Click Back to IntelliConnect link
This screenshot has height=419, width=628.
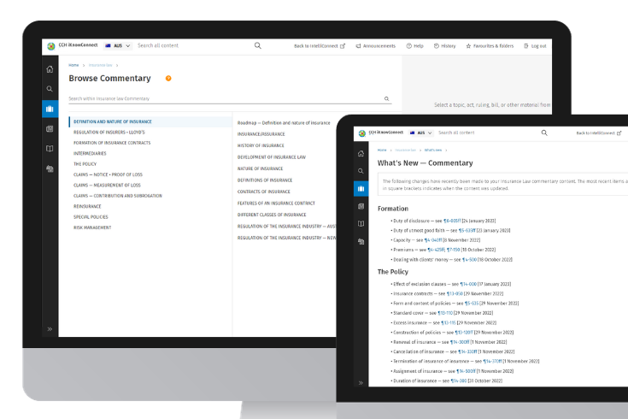[x=320, y=46]
